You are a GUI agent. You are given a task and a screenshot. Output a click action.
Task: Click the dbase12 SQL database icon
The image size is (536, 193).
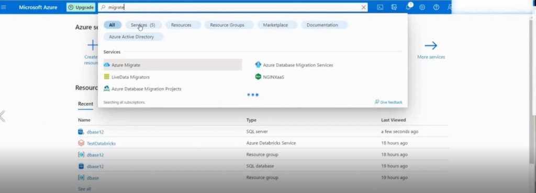pyautogui.click(x=81, y=166)
